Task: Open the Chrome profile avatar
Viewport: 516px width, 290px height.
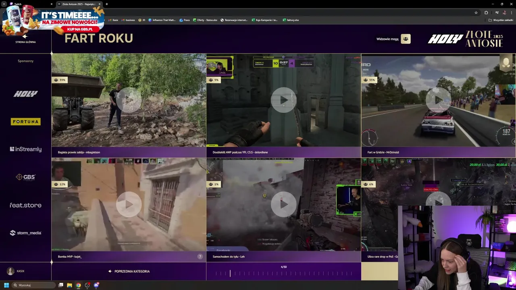Action: [504, 12]
